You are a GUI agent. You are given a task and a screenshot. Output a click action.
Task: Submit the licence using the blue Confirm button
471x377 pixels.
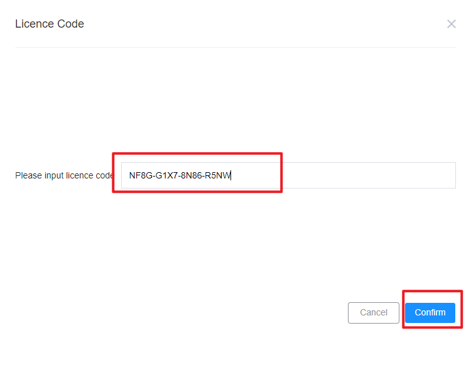click(430, 313)
